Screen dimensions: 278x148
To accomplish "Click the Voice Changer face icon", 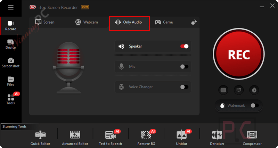I will (x=121, y=87).
